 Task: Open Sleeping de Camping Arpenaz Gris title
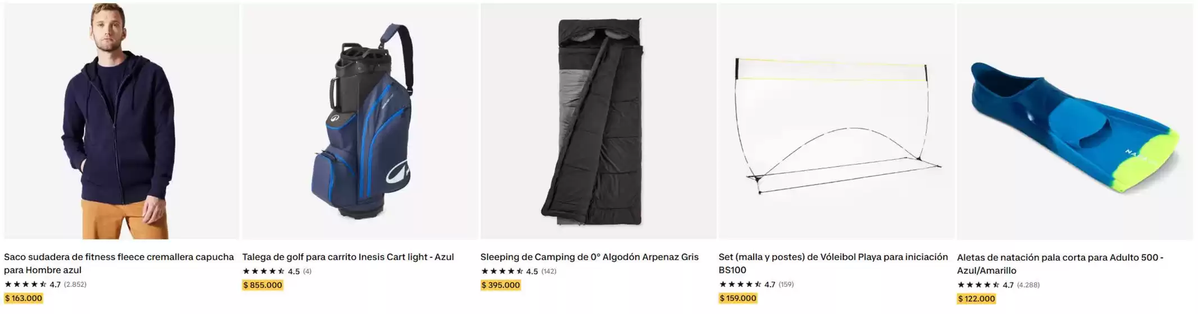589,257
